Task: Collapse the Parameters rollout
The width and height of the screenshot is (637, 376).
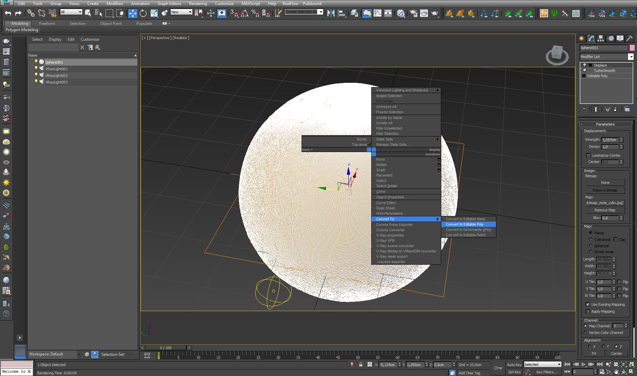Action: (x=605, y=124)
